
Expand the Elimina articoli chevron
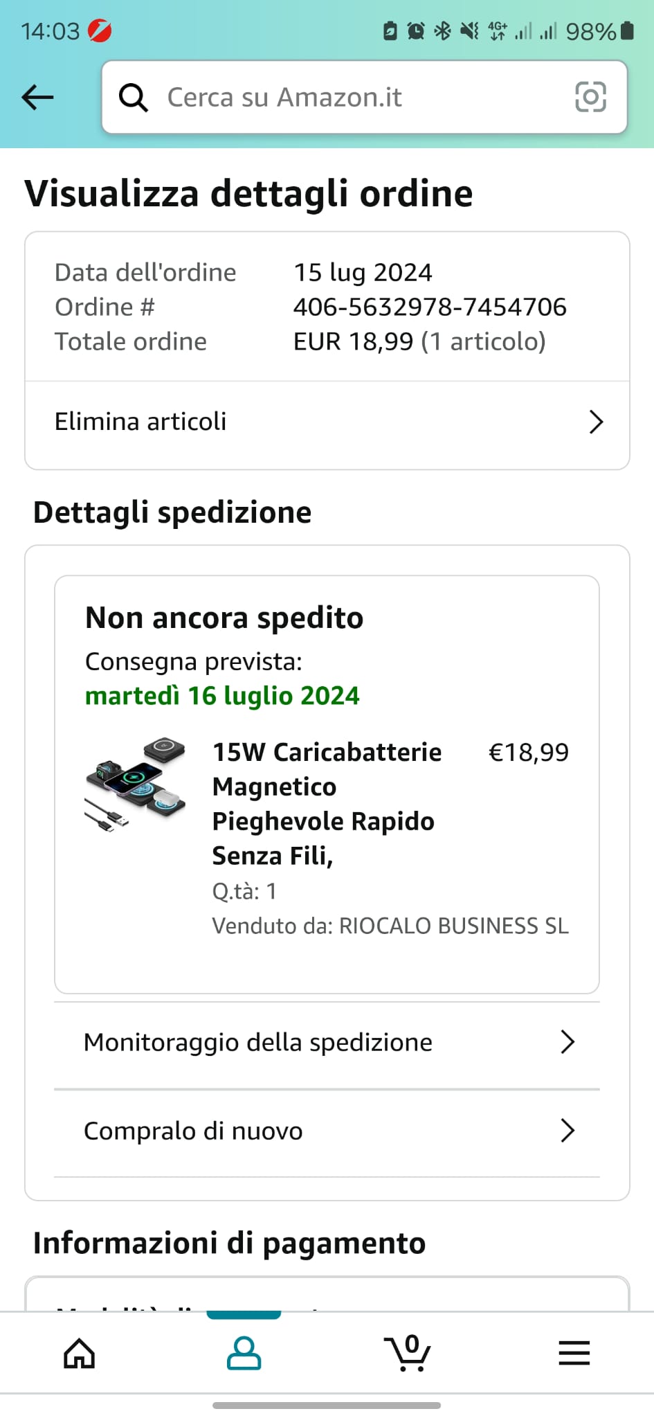(x=596, y=422)
